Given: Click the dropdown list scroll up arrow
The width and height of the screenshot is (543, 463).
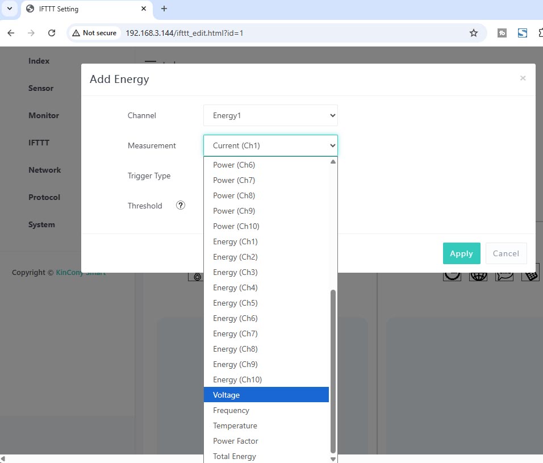Looking at the screenshot, I should click(x=333, y=162).
